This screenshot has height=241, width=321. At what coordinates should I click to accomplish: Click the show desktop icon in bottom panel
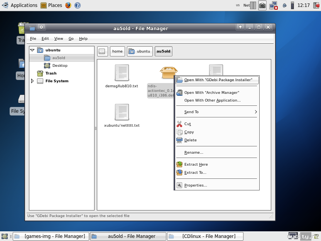pyautogui.click(x=5, y=236)
